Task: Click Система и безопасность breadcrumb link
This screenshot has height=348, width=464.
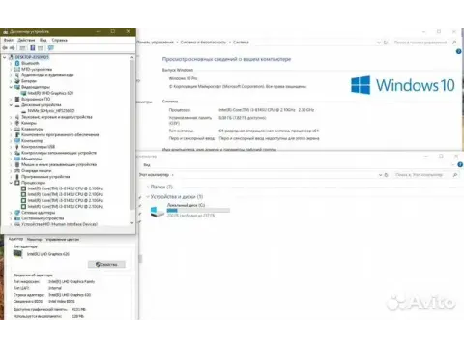Action: pyautogui.click(x=203, y=43)
